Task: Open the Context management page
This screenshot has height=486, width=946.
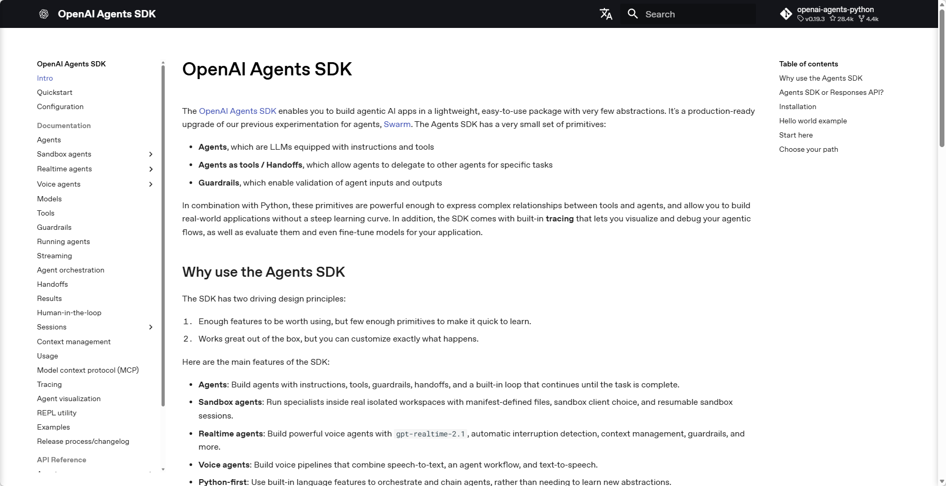Action: coord(74,342)
